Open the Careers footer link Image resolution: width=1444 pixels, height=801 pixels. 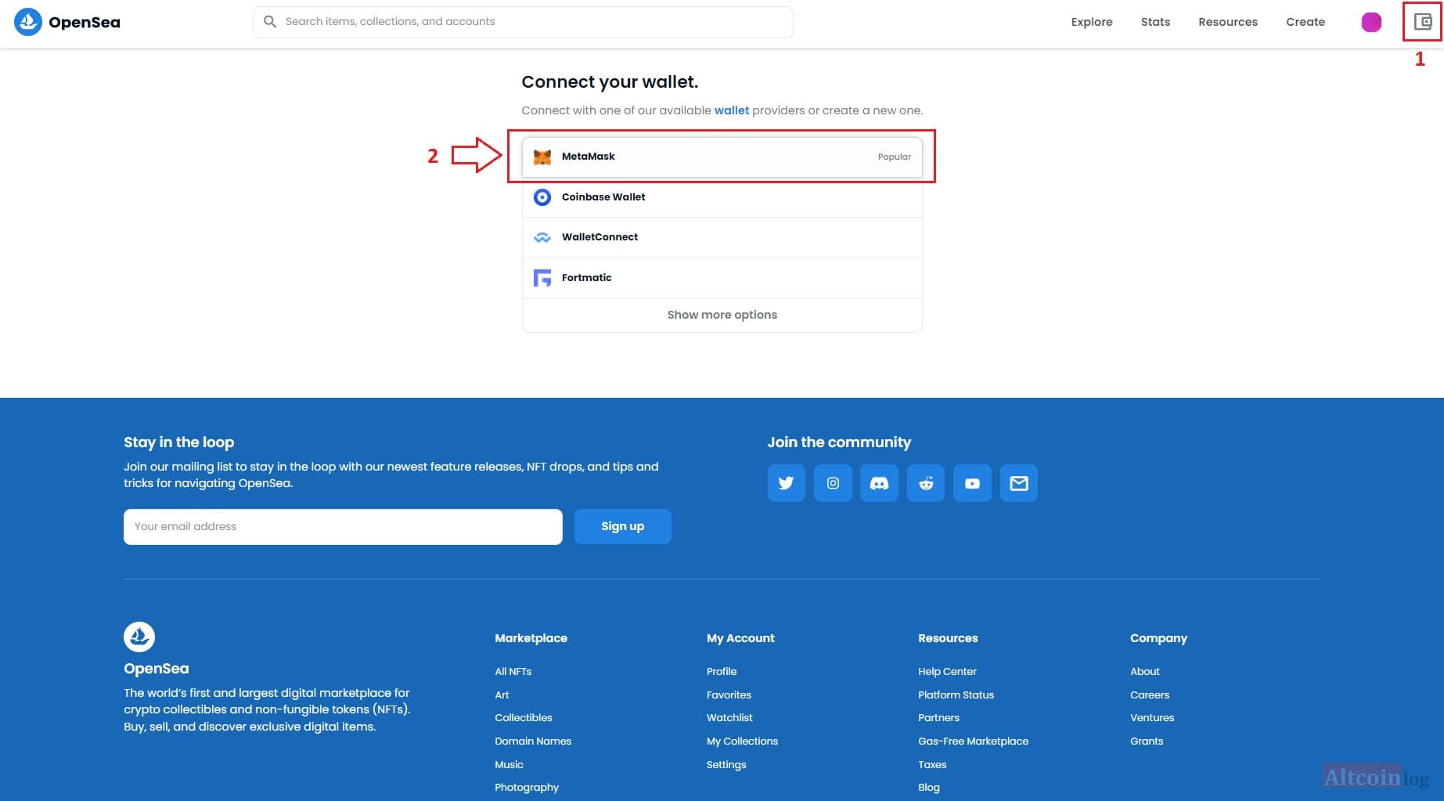[x=1150, y=695]
